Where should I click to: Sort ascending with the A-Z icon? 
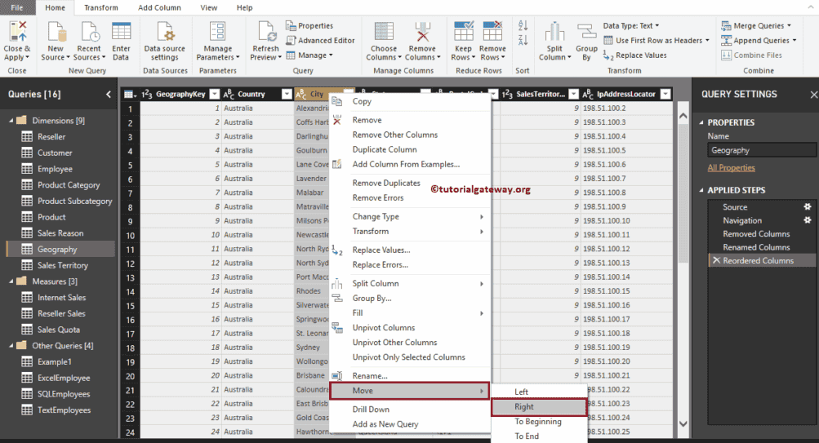pos(523,25)
